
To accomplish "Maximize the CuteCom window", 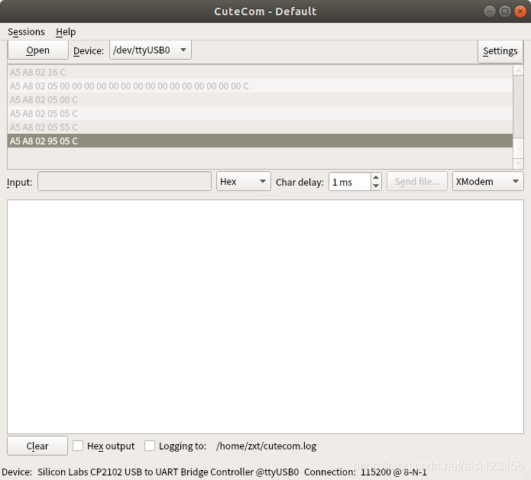I will pyautogui.click(x=504, y=11).
